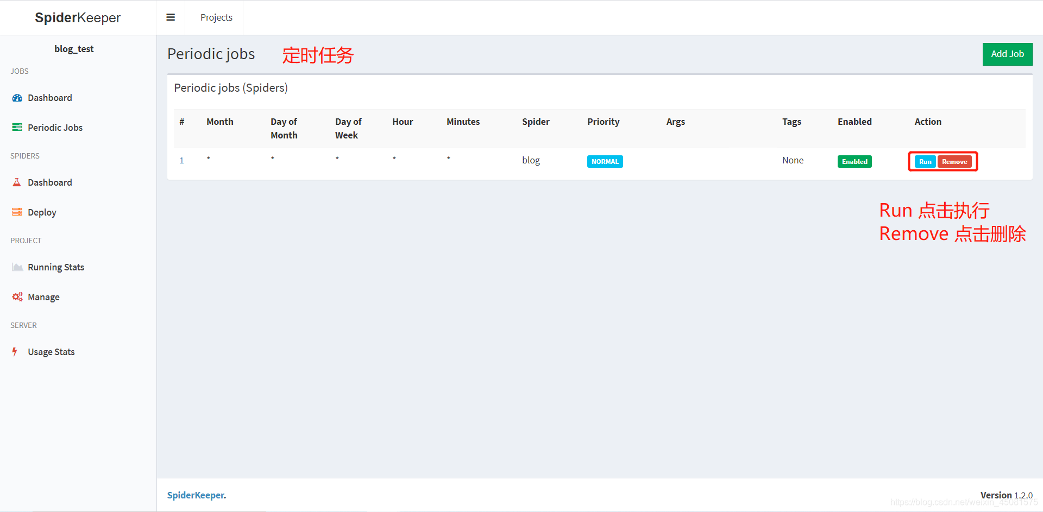Click the Running Stats chart icon
This screenshot has width=1043, height=512.
(17, 267)
